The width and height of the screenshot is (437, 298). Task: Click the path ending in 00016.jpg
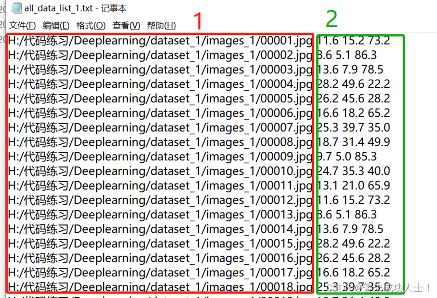160,258
